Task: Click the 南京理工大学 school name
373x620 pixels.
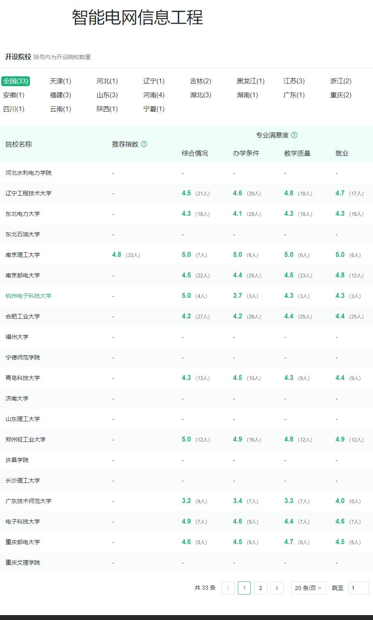Action: click(x=23, y=254)
